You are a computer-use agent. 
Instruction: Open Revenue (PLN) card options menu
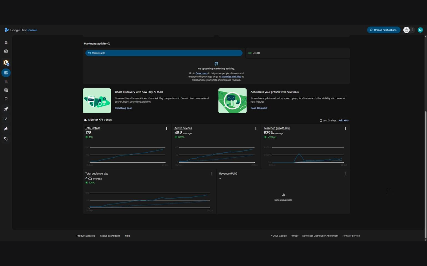[345, 174]
